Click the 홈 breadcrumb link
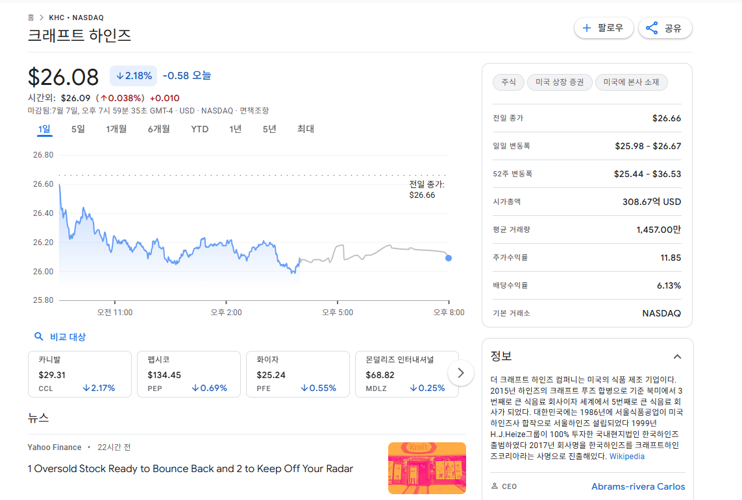Image resolution: width=742 pixels, height=500 pixels. point(31,18)
